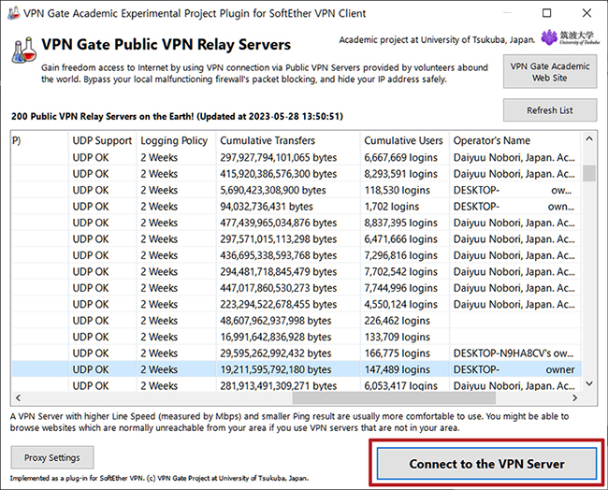Click the truncated P) column header
Screen dimensions: 608x490
(x=40, y=140)
